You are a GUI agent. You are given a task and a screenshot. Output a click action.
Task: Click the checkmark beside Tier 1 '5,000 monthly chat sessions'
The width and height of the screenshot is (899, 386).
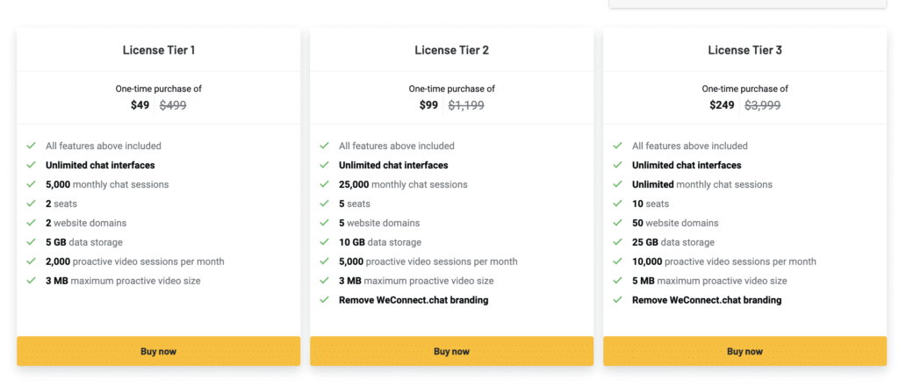31,184
